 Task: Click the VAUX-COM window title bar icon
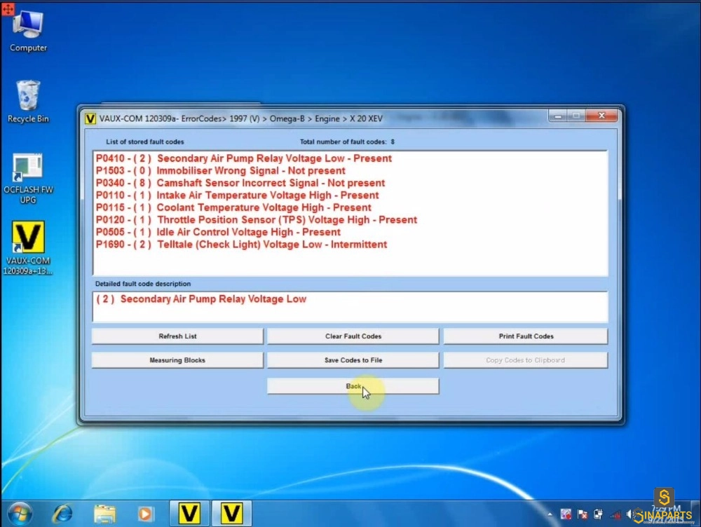[x=90, y=118]
